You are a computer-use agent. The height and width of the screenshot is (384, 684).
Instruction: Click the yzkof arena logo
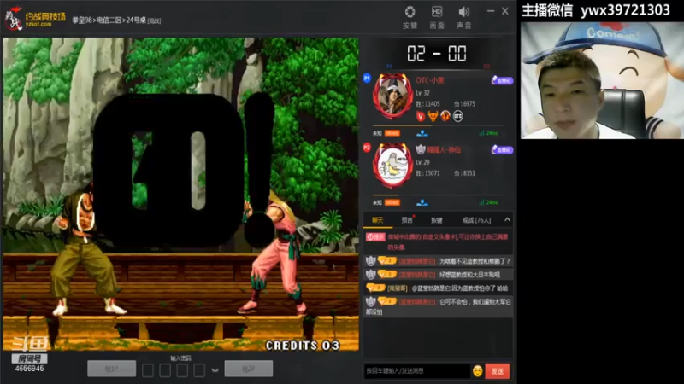coord(35,19)
